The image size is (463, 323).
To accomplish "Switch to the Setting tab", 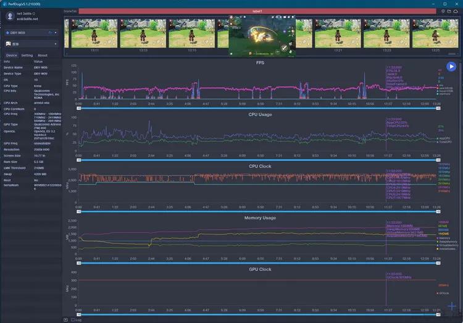I will click(27, 55).
